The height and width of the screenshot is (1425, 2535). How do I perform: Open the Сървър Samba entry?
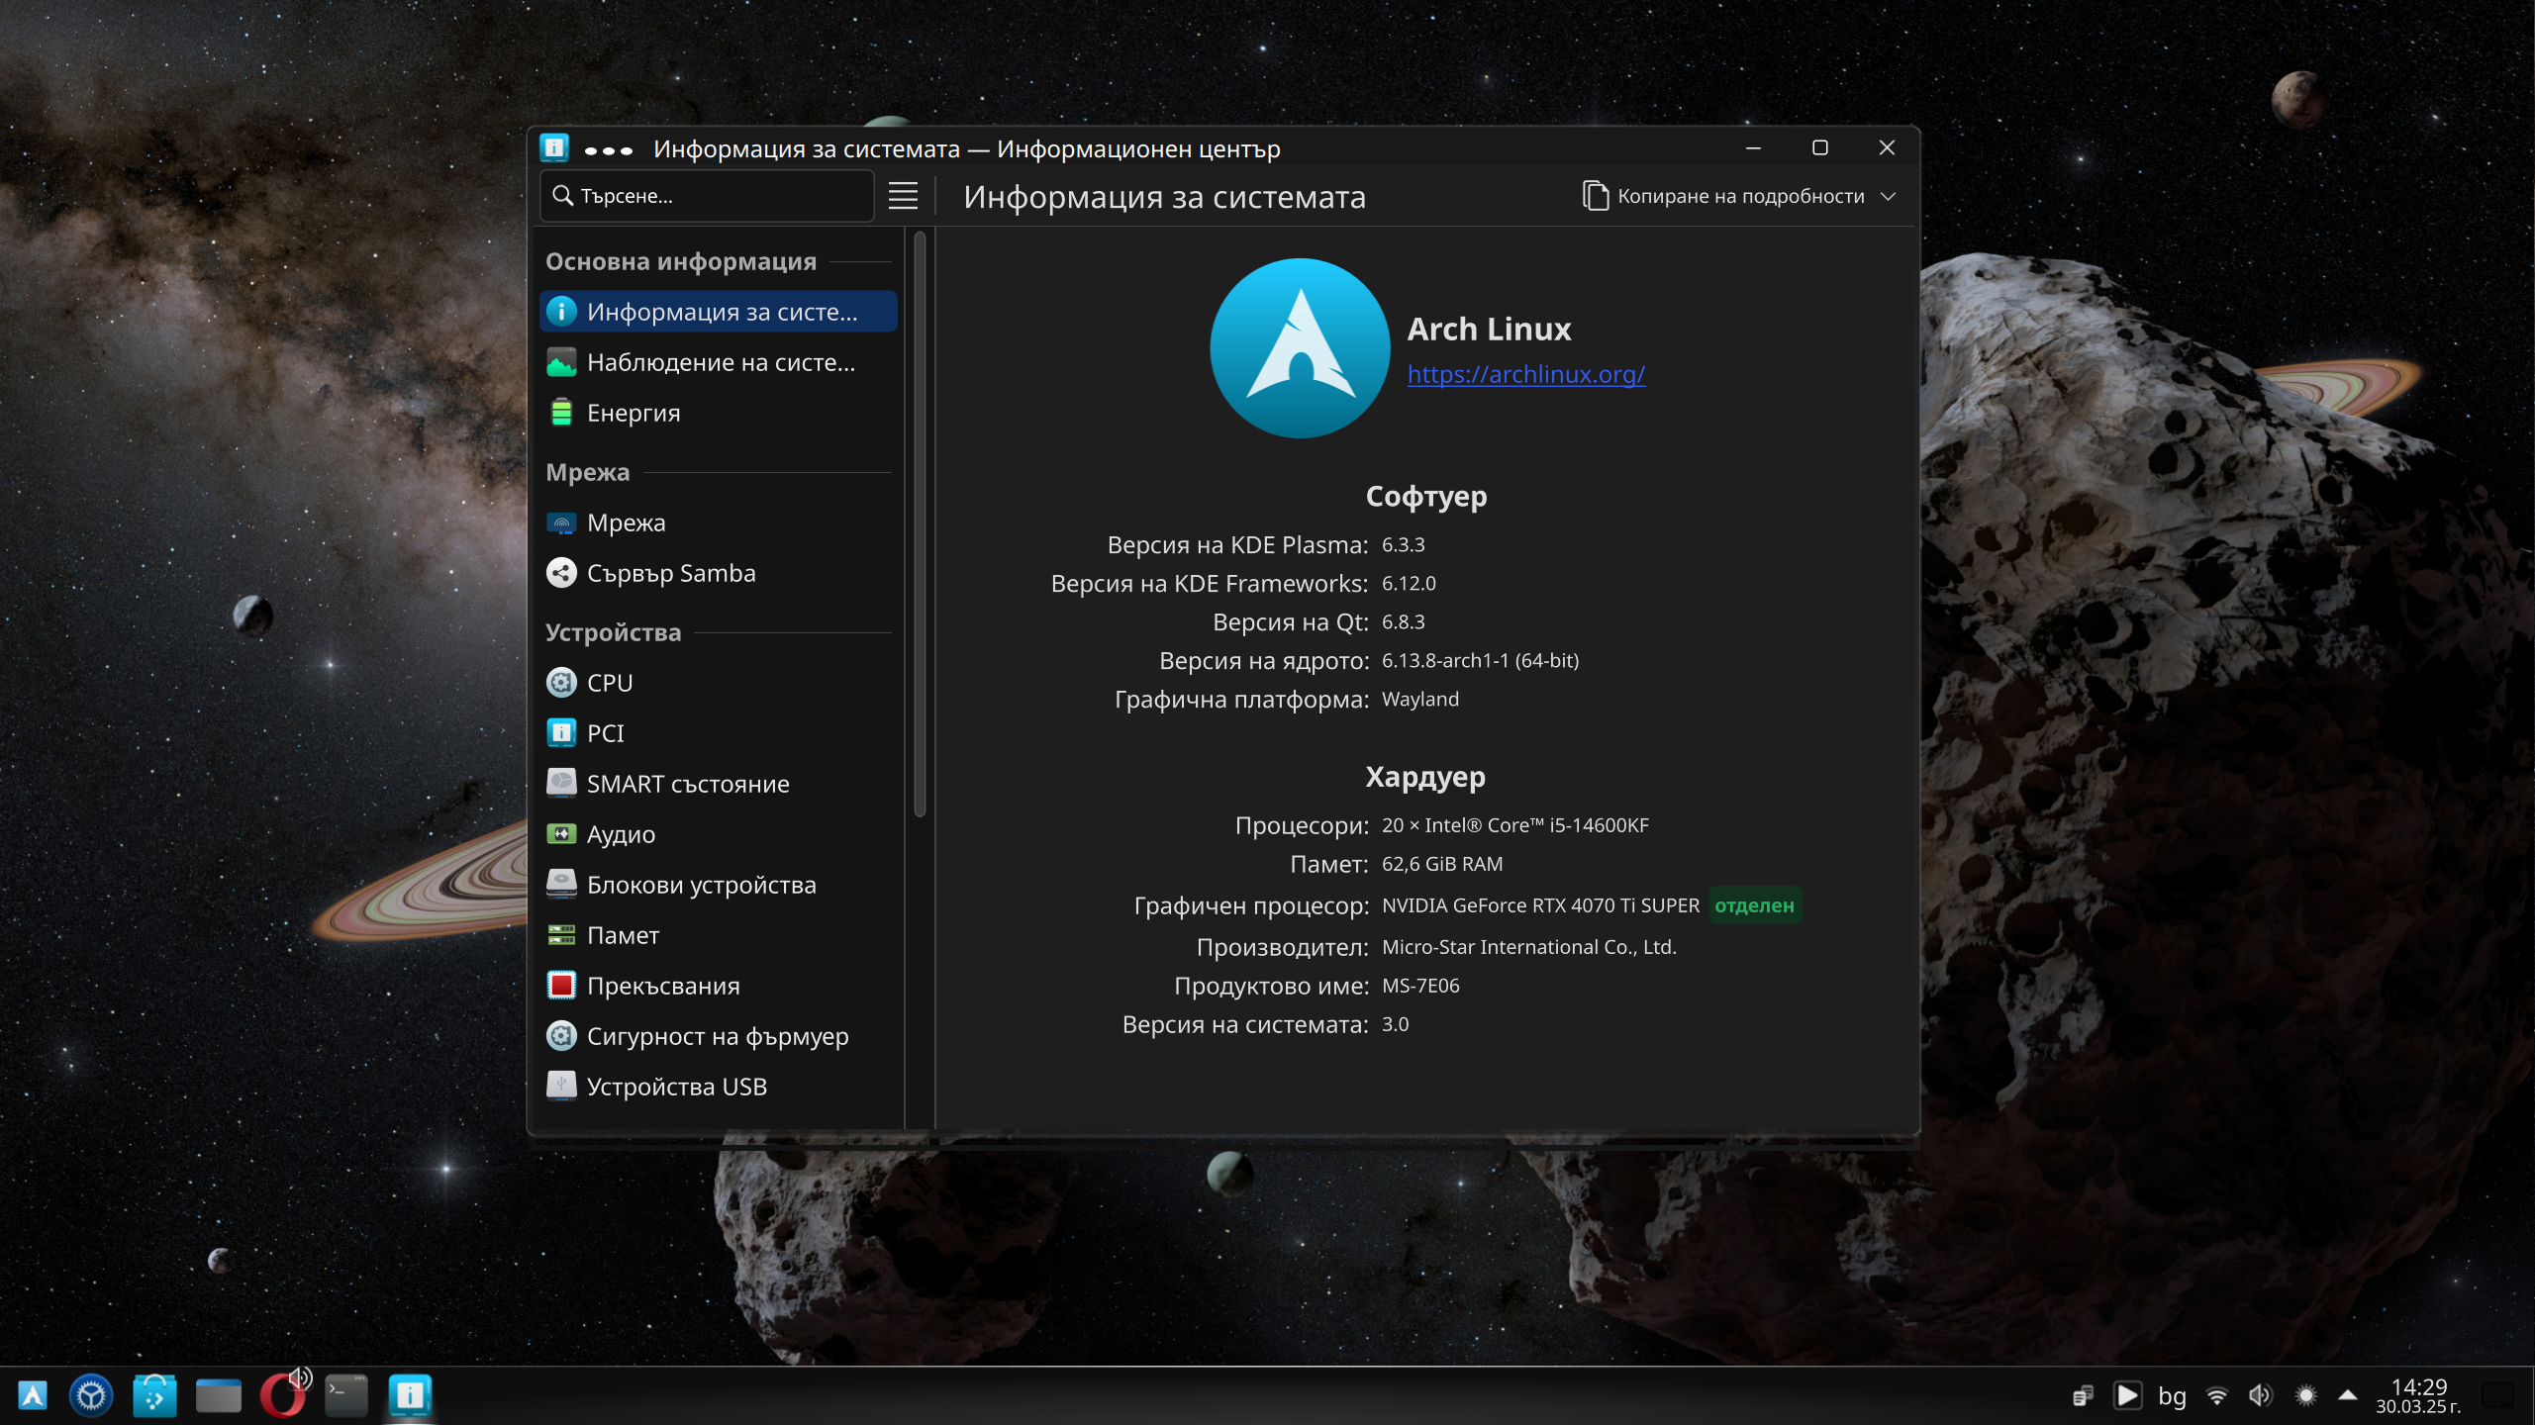719,573
